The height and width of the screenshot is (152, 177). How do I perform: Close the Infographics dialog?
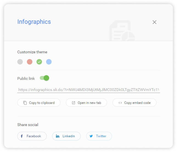pyautogui.click(x=154, y=22)
